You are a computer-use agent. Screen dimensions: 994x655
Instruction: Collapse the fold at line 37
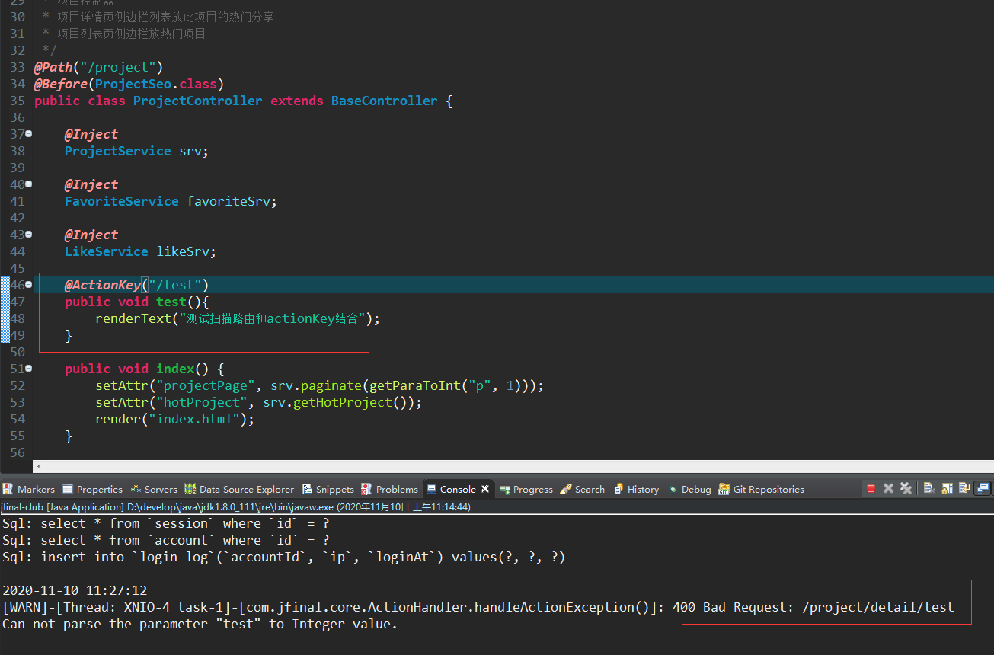(29, 133)
